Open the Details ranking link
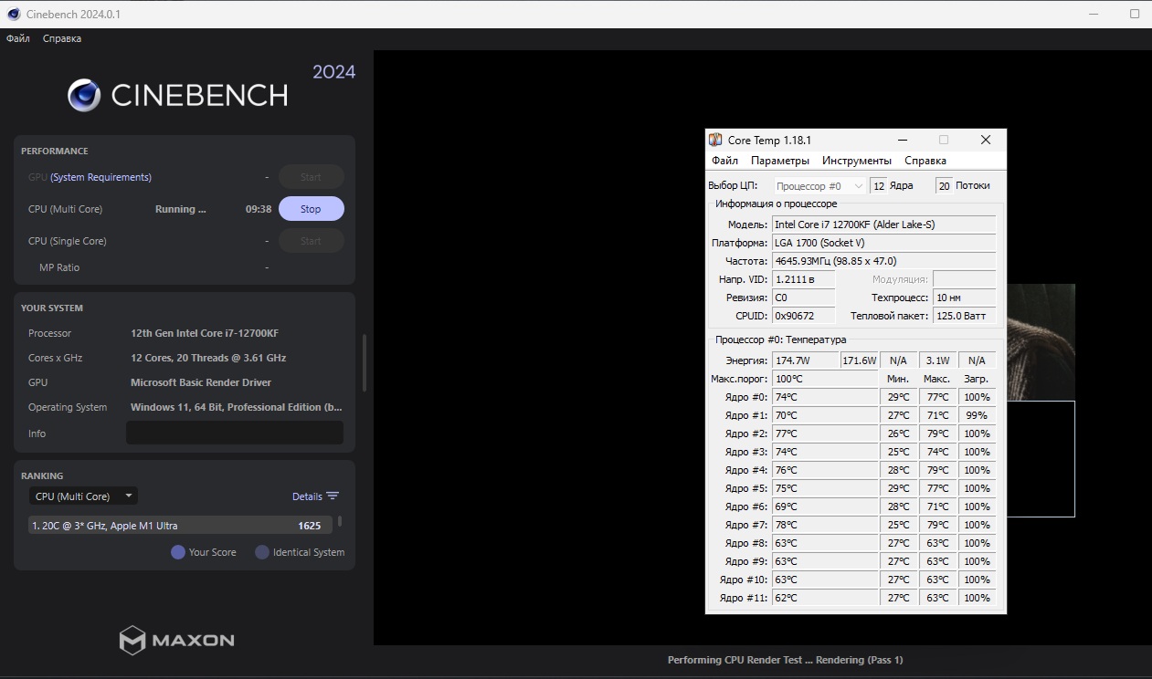 (307, 496)
